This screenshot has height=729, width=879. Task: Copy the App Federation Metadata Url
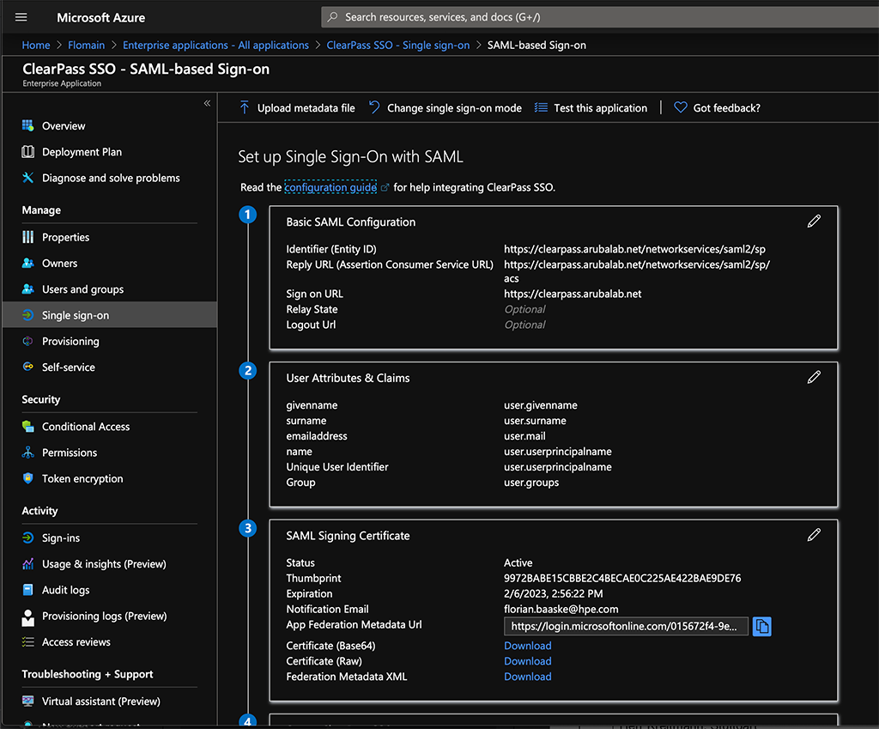coord(762,626)
